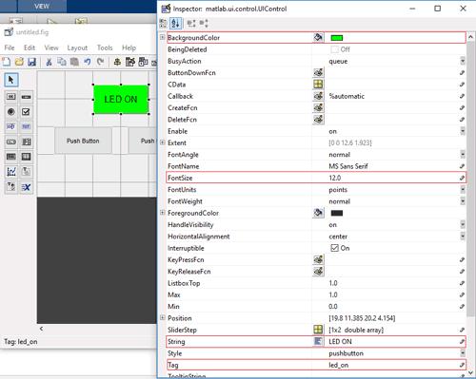The width and height of the screenshot is (476, 379).
Task: Open the FontWeight dropdown
Action: (463, 201)
